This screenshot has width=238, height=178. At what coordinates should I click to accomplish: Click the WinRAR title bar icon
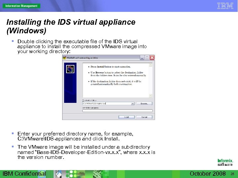pos(64,58)
